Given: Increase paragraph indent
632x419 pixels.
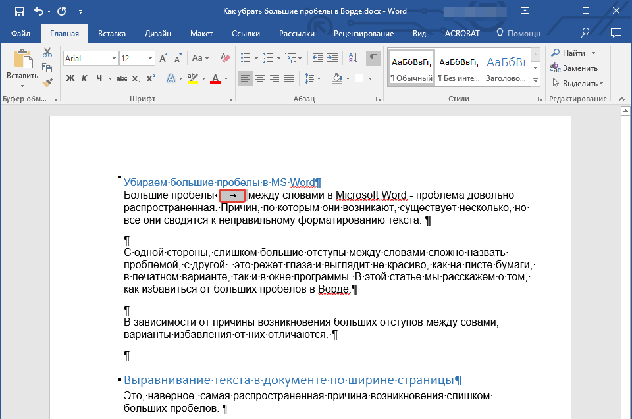Looking at the screenshot, I should tap(333, 58).
